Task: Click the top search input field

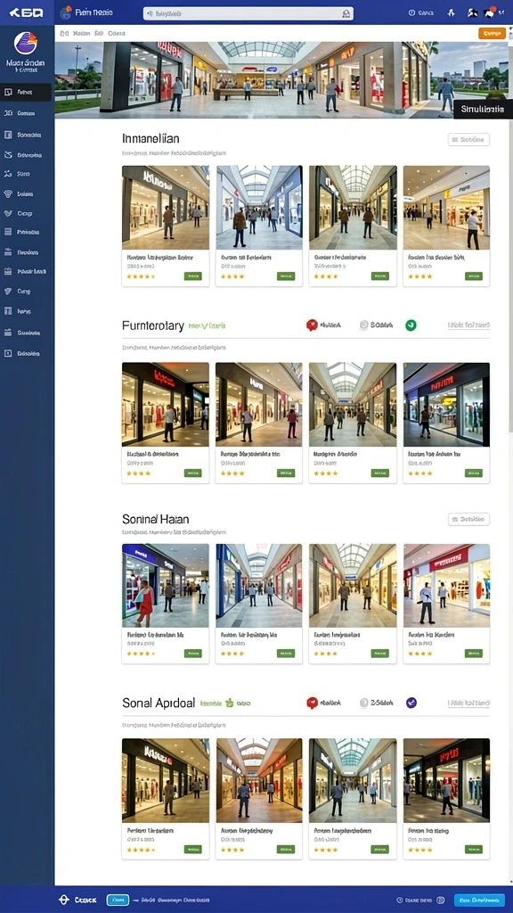Action: [x=248, y=12]
